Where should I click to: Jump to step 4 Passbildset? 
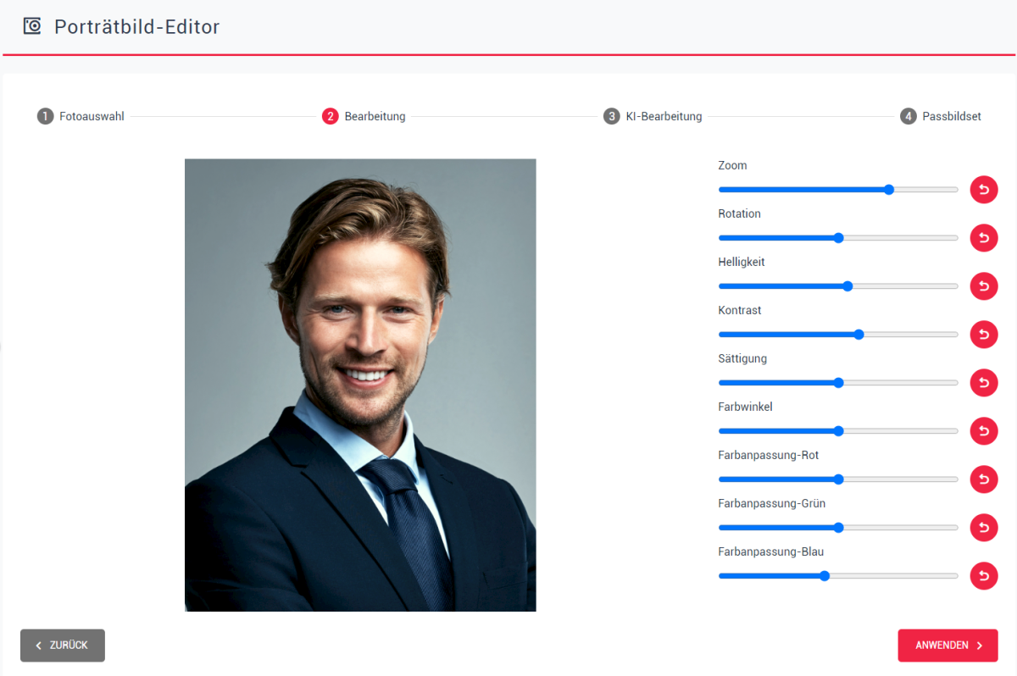pos(941,116)
